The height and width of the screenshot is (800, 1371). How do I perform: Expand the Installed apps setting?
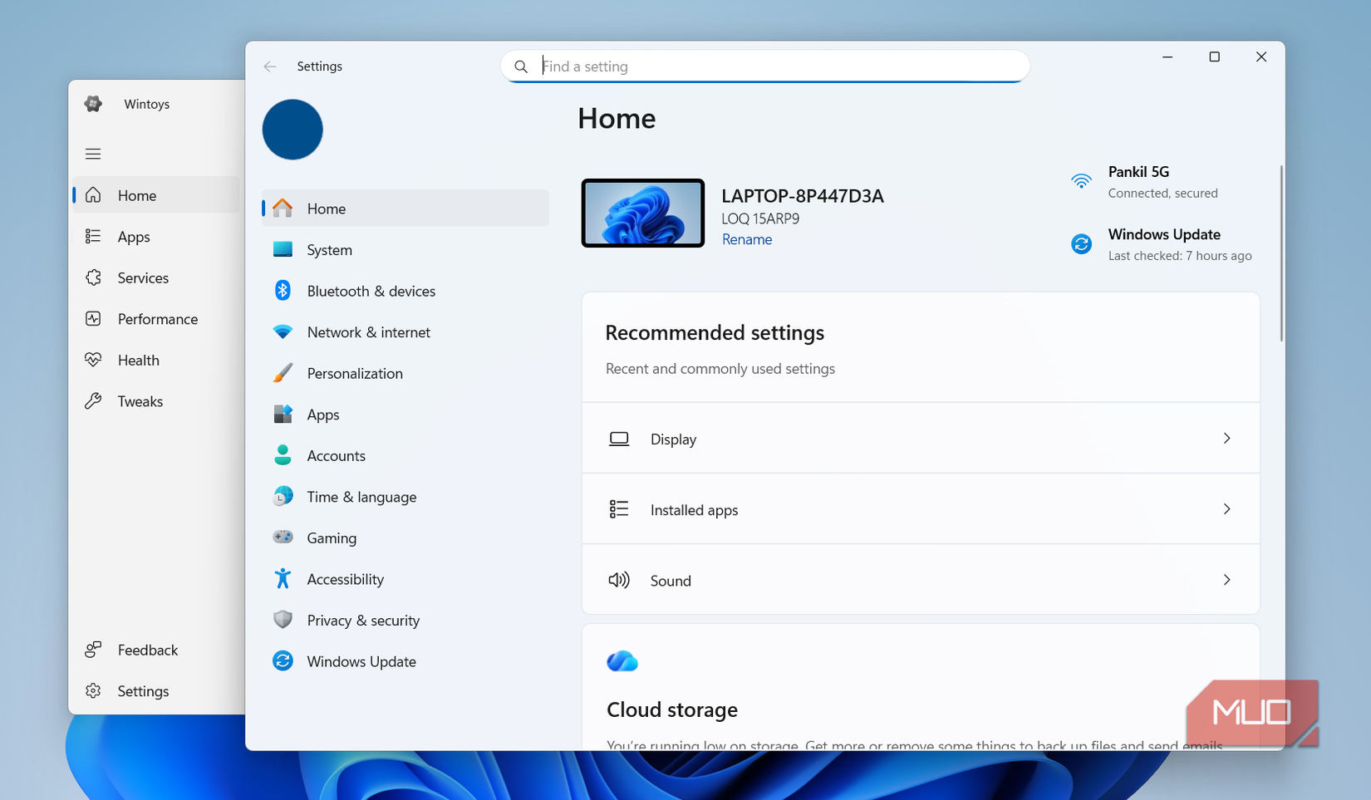1226,509
